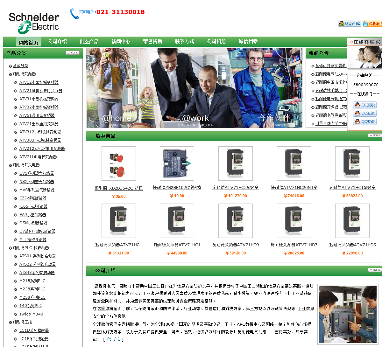The width and height of the screenshot is (382, 347).
Task: Open 诚信档案 navigation item
Action: [248, 42]
